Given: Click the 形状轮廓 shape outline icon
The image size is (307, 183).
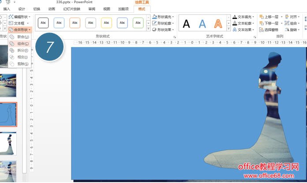Looking at the screenshot, I should (x=154, y=23).
